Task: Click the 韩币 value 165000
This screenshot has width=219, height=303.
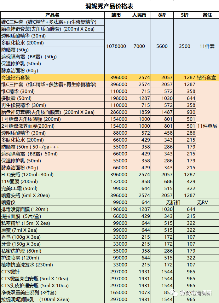Action: [x=116, y=293]
